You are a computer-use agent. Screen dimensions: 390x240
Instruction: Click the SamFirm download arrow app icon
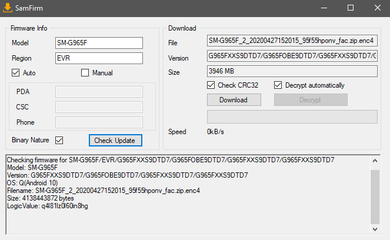pyautogui.click(x=8, y=8)
